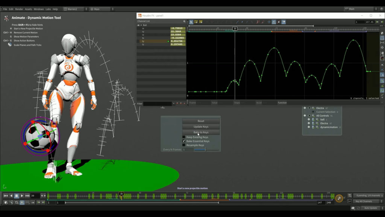Click the real-time playback toggle icon below the timeline
385x217 pixels.
pyautogui.click(x=22, y=202)
